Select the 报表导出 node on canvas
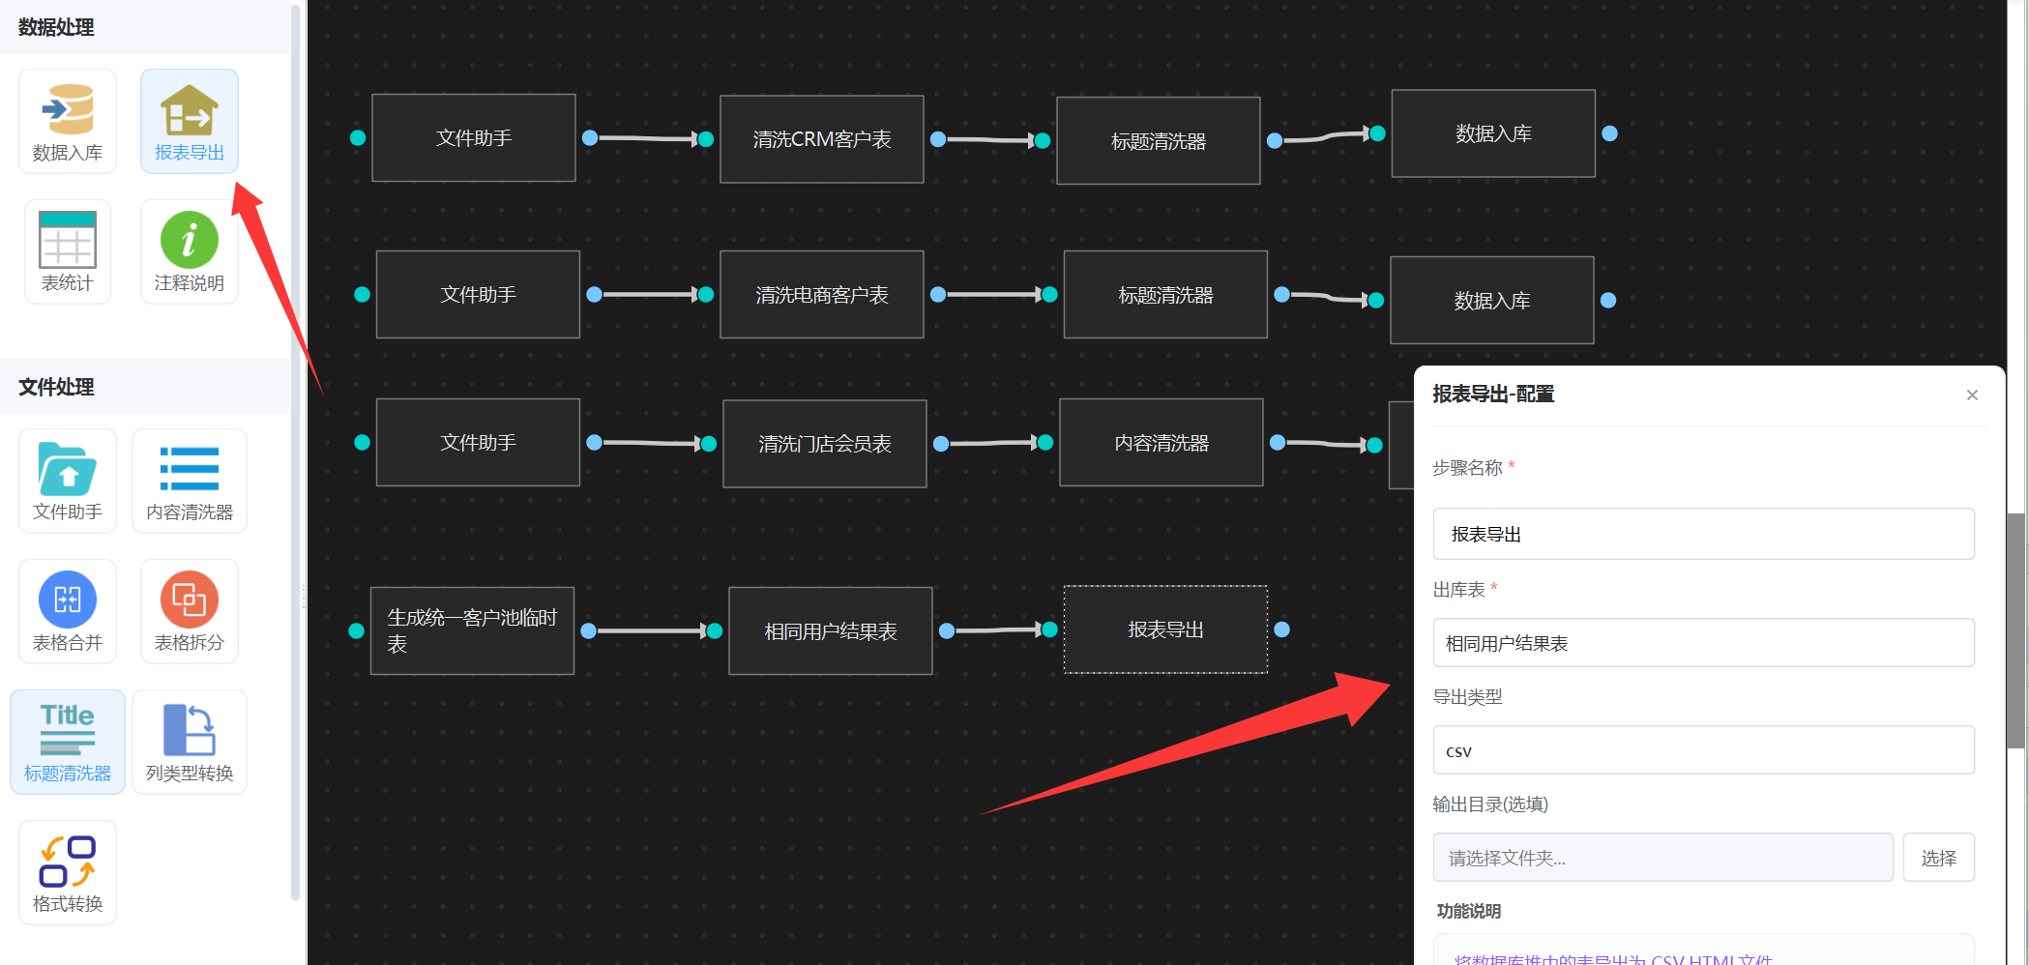Viewport: 2029px width, 965px height. tap(1165, 629)
